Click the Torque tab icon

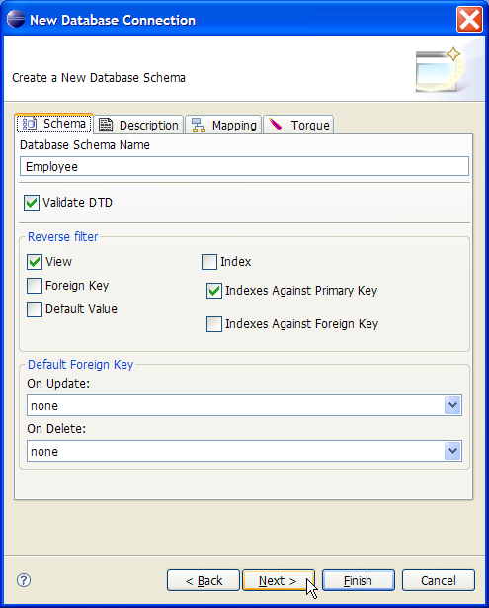click(x=276, y=125)
